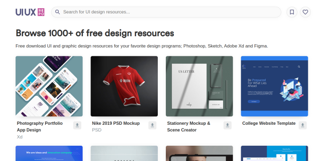Click the search magnifier icon

[58, 12]
